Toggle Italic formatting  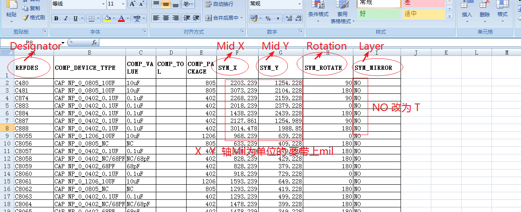[66, 19]
